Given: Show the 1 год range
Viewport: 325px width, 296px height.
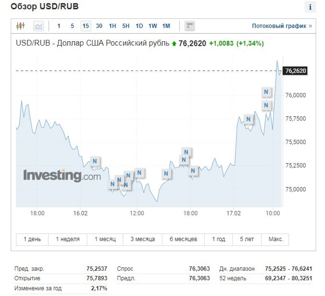Looking at the screenshot, I should pos(218,239).
